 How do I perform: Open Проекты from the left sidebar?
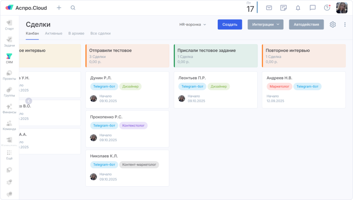point(9,75)
